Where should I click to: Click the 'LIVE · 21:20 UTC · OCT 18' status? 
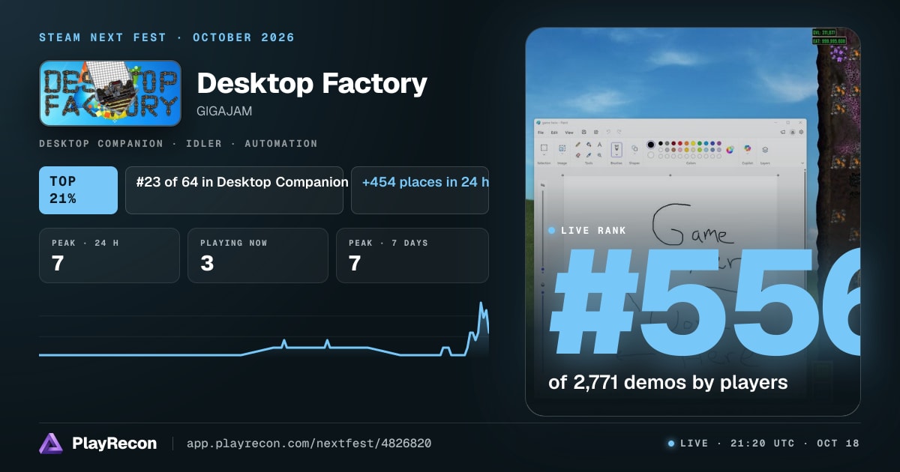pos(763,444)
